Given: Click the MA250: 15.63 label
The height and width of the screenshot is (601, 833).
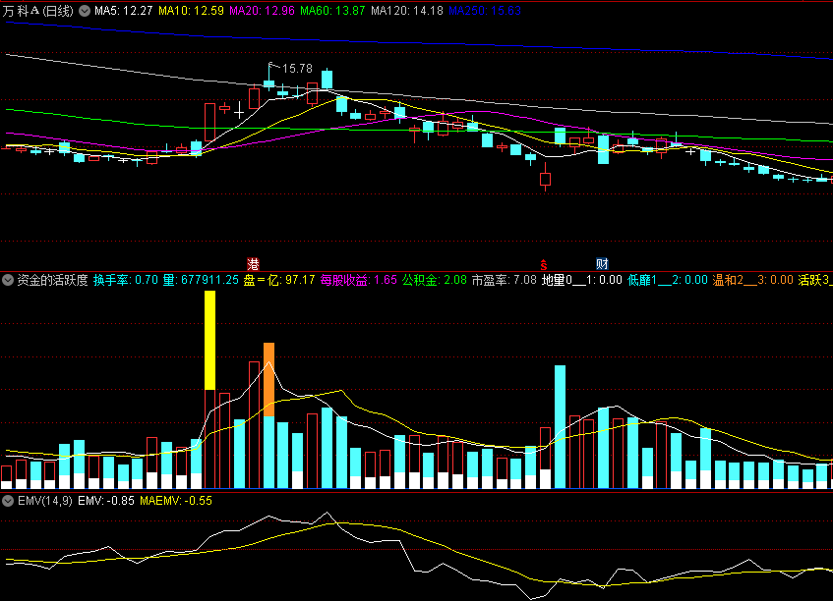Looking at the screenshot, I should 485,11.
